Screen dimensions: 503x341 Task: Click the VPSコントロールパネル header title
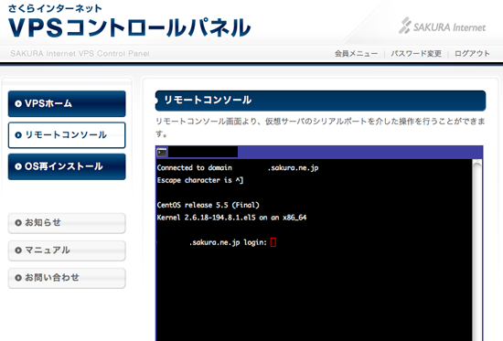[x=129, y=27]
